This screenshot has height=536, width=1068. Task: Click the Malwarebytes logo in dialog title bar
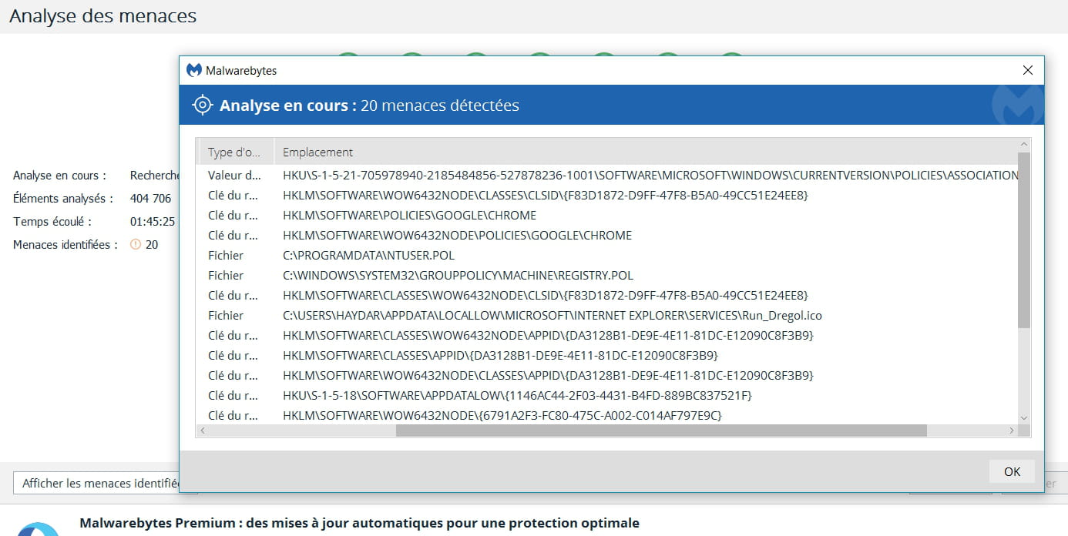[x=194, y=70]
